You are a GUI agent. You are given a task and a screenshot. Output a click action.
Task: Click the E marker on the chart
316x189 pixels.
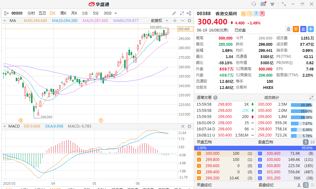click(101, 120)
